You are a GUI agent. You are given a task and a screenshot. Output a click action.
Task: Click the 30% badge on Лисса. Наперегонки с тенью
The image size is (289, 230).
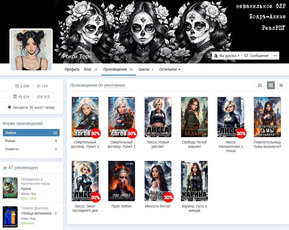[241, 133]
